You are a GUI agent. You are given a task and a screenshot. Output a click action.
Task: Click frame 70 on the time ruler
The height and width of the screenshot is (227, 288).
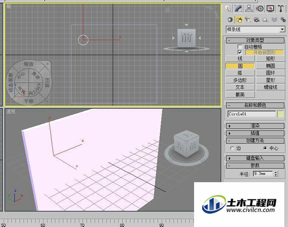tap(82, 225)
